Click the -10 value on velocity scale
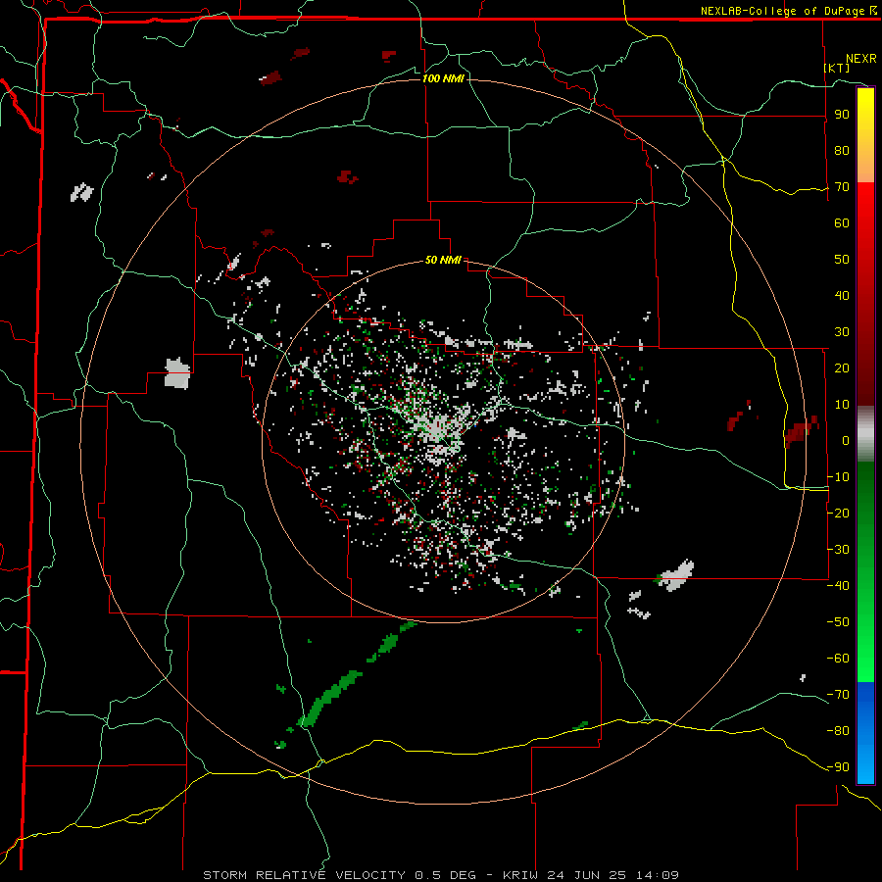Screen dimensions: 882x882 [x=838, y=477]
